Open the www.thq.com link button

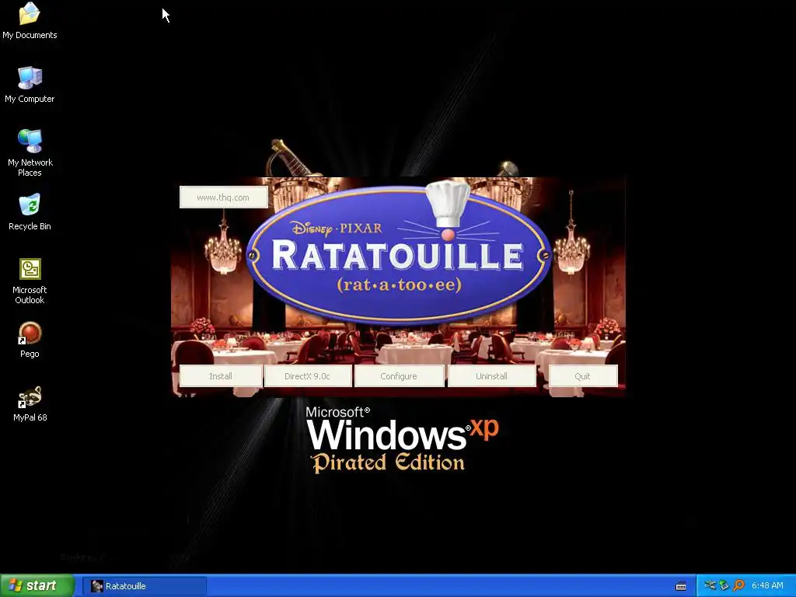(x=223, y=197)
